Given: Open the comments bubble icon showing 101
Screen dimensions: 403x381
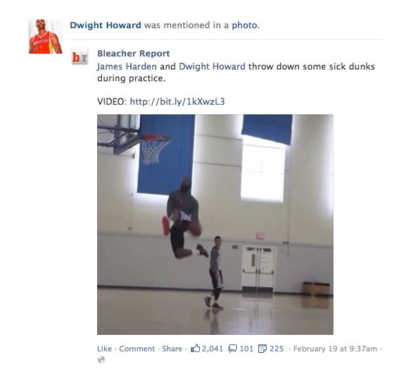Looking at the screenshot, I should coord(233,349).
